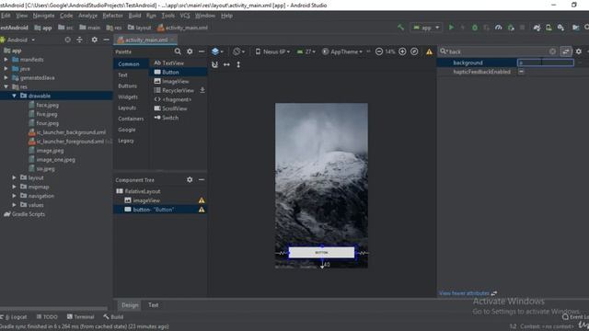Screen dimensions: 589x331
Task: Open design surface layers dropdown
Action: (217, 51)
